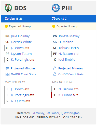This screenshot has width=97, height=125.
Task: Click the yellow Expected Lineup dot for Celtics
Action: click(x=6, y=26)
